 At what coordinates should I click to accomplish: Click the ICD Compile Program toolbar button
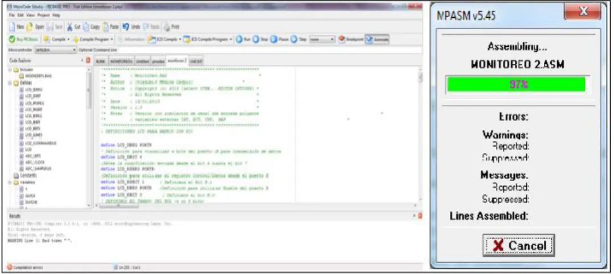coord(206,39)
